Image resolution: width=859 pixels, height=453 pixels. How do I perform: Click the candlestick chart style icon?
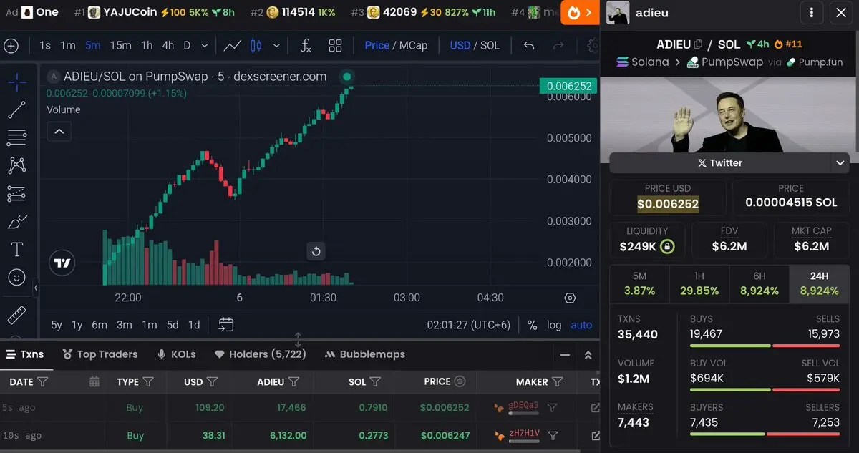256,45
